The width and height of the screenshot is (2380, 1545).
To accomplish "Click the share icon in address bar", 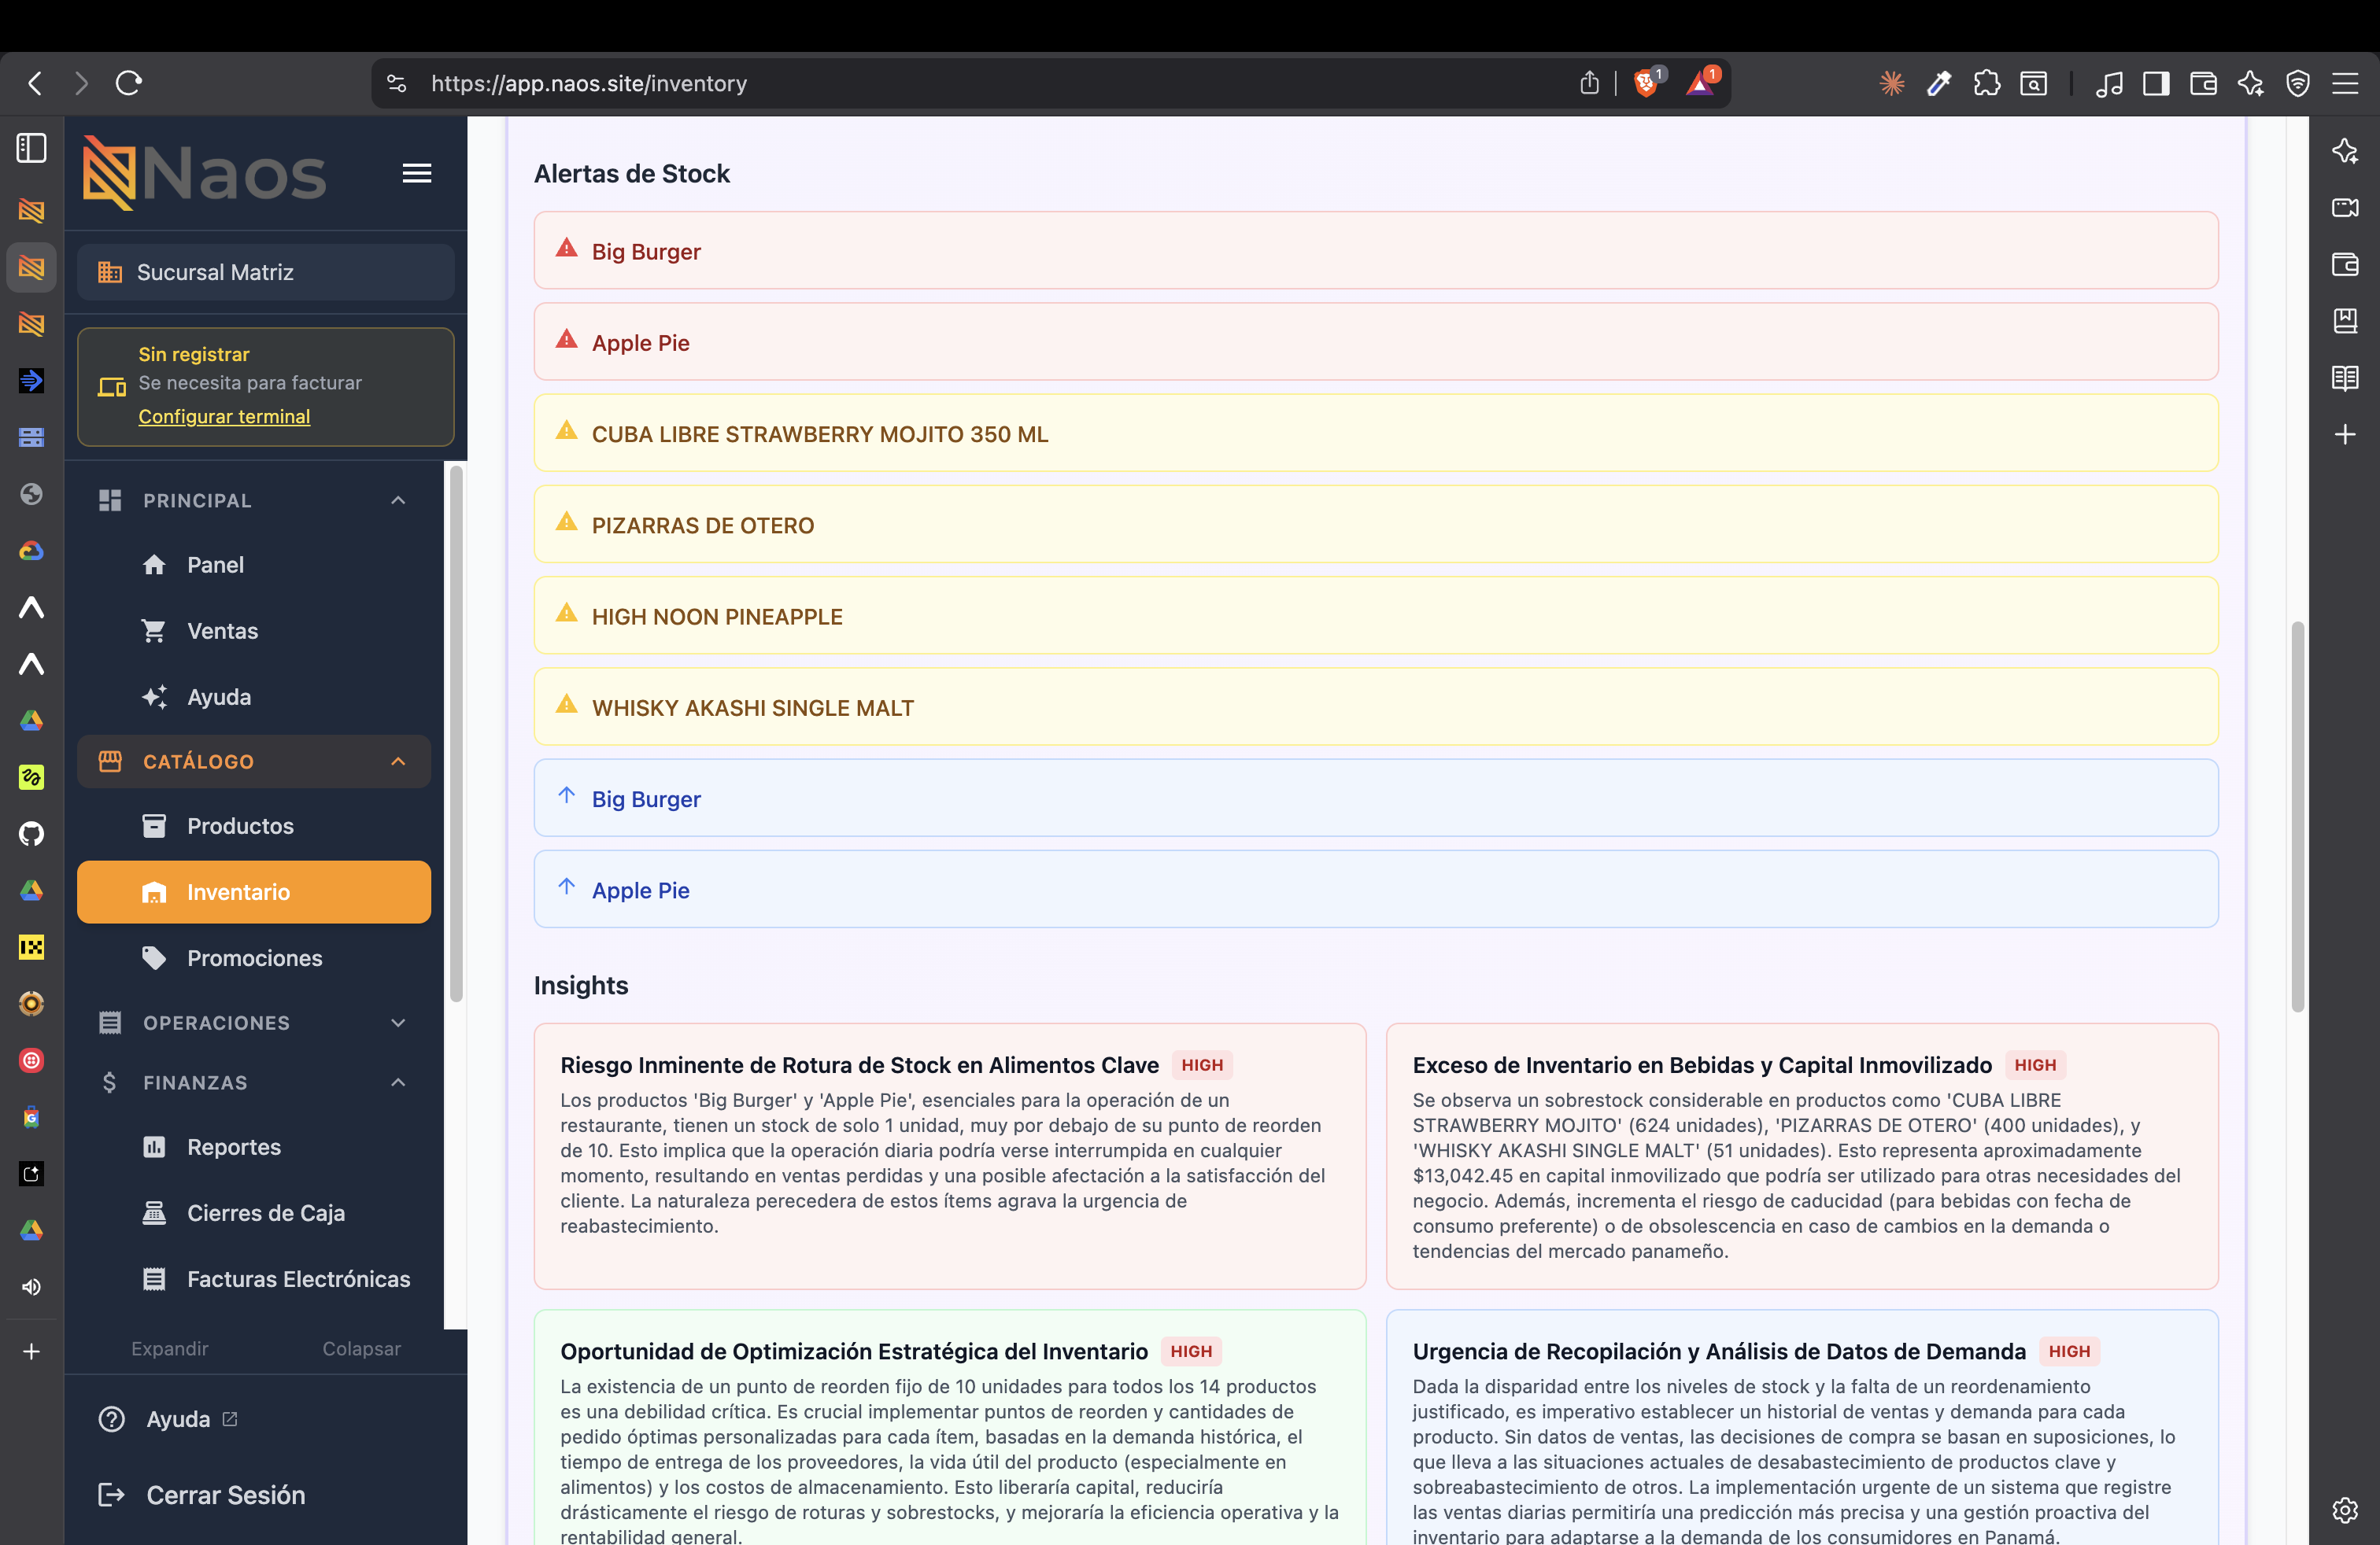I will [x=1589, y=83].
